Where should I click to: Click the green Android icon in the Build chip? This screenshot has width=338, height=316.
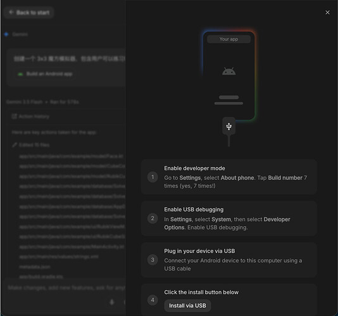pos(20,74)
